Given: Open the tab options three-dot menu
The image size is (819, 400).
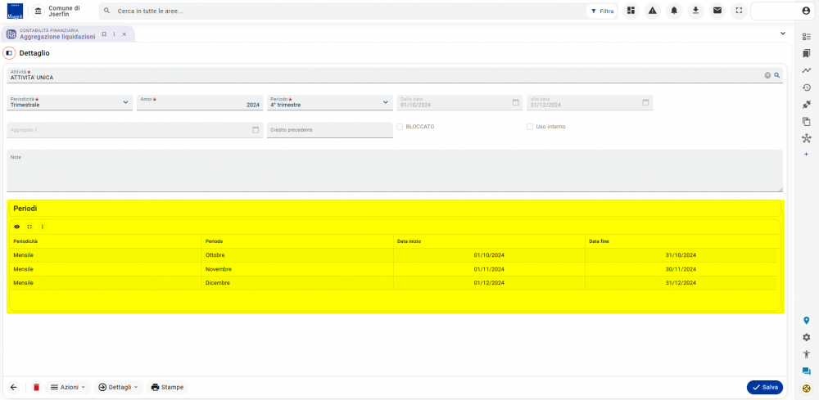Looking at the screenshot, I should coord(114,34).
